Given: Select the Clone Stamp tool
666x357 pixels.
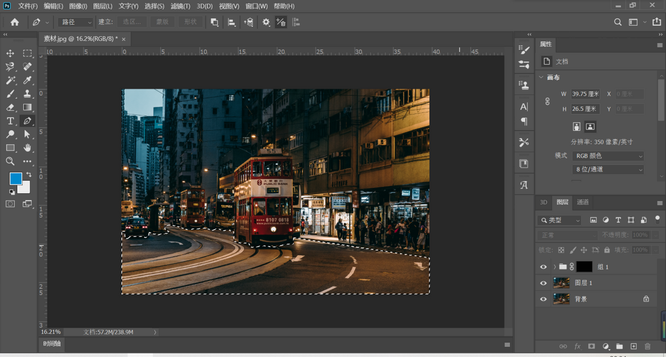Looking at the screenshot, I should click(x=27, y=94).
